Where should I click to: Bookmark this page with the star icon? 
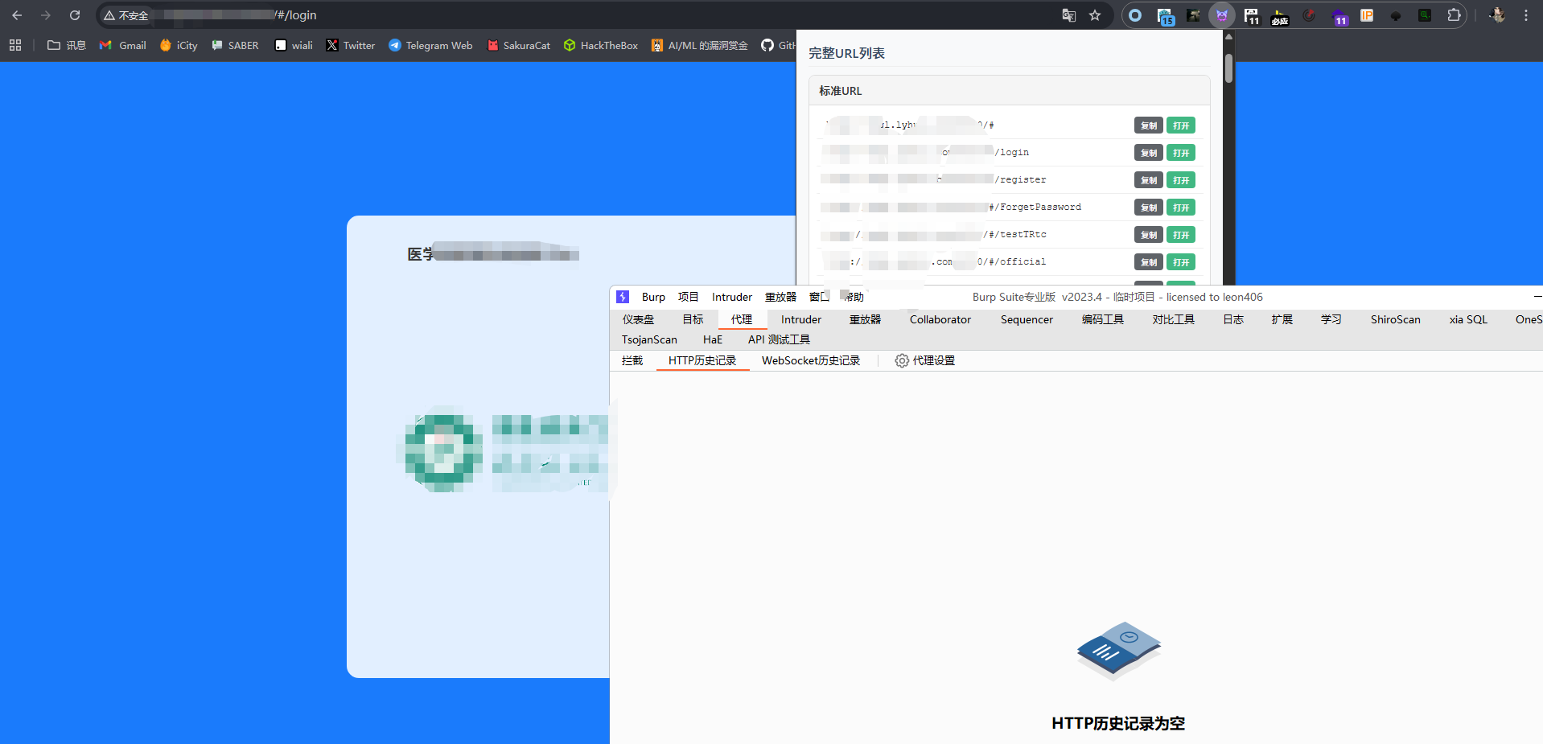coord(1095,15)
